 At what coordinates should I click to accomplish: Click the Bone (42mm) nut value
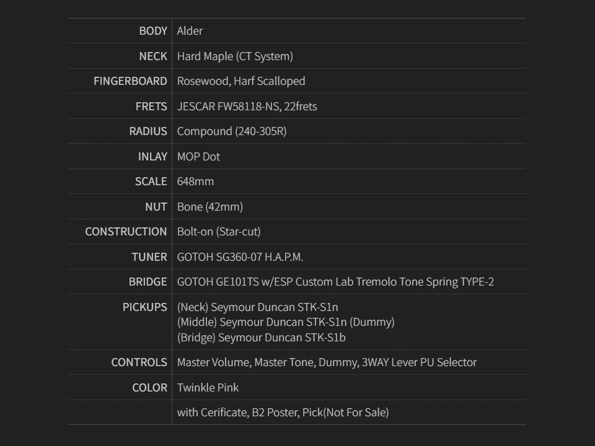pyautogui.click(x=210, y=207)
